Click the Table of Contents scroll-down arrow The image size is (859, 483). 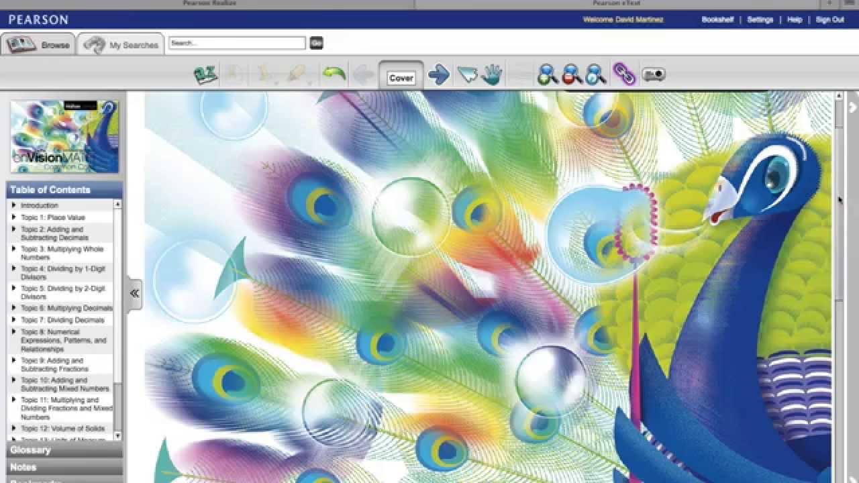tap(118, 436)
